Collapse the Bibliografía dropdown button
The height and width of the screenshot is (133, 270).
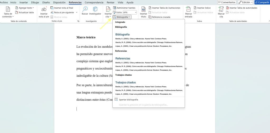coord(122,17)
